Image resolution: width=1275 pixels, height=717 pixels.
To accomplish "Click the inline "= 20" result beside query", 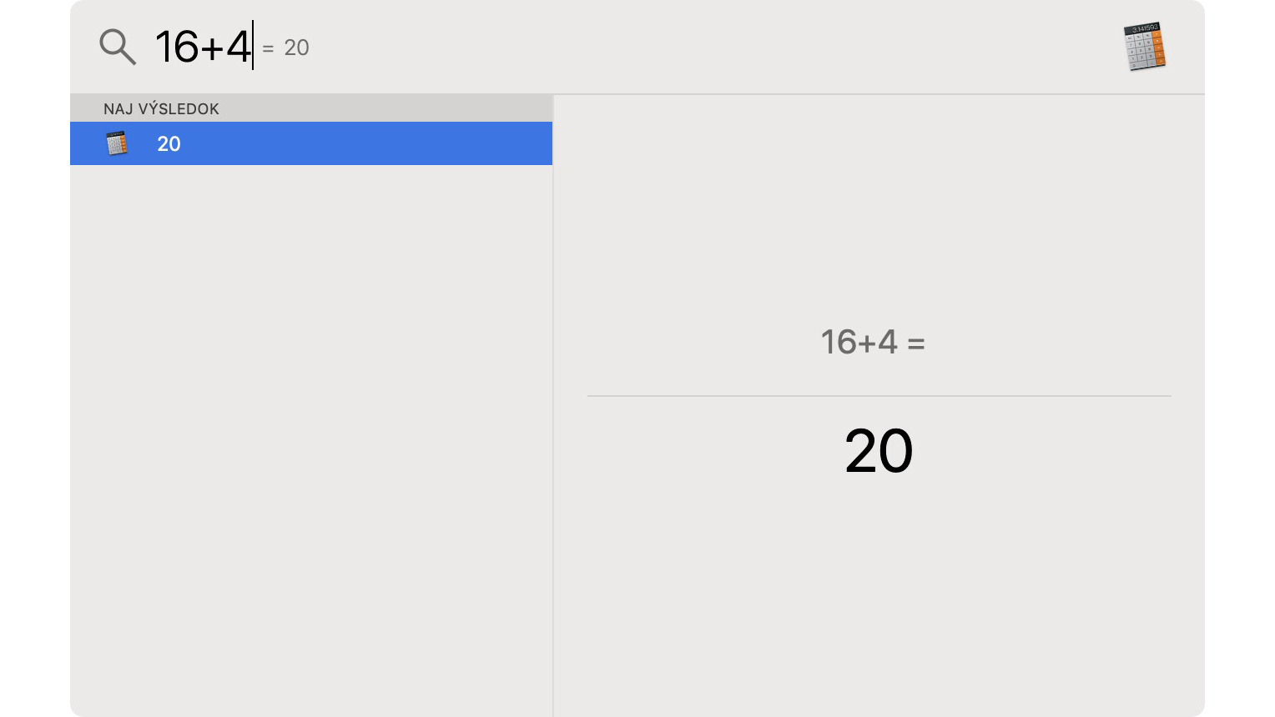I will [x=286, y=48].
